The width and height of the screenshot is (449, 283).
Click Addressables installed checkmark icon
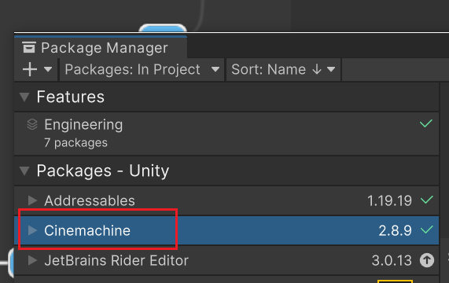point(427,200)
